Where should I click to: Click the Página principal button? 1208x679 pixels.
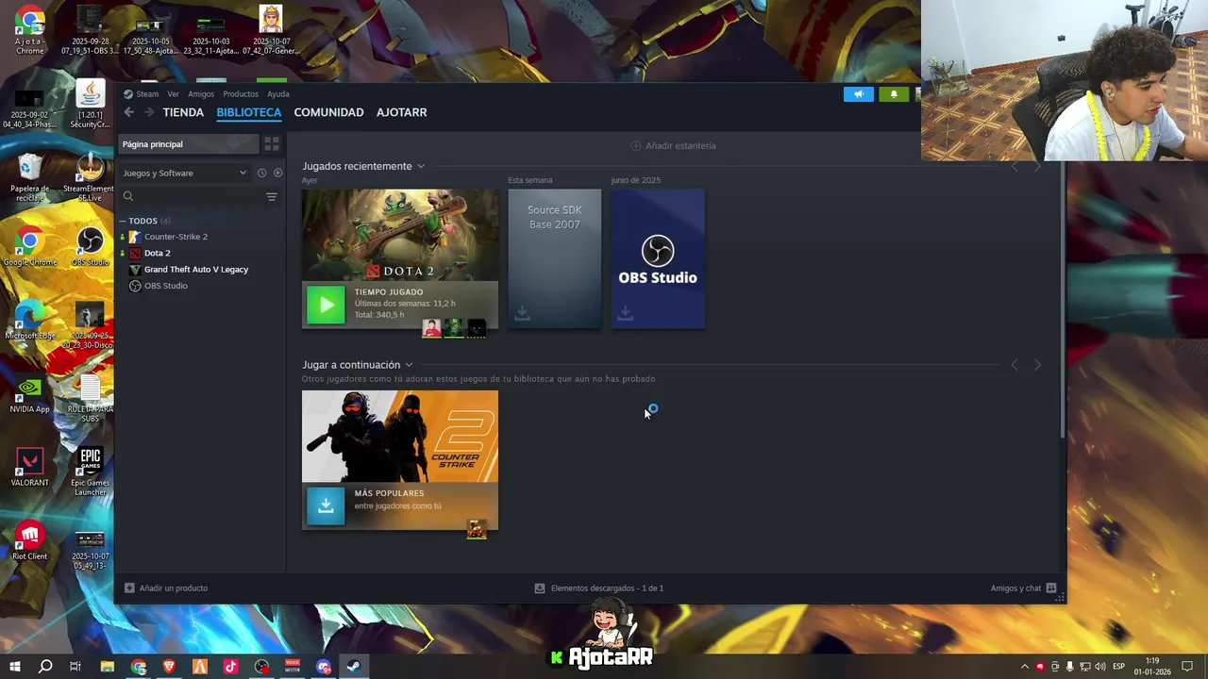click(189, 144)
